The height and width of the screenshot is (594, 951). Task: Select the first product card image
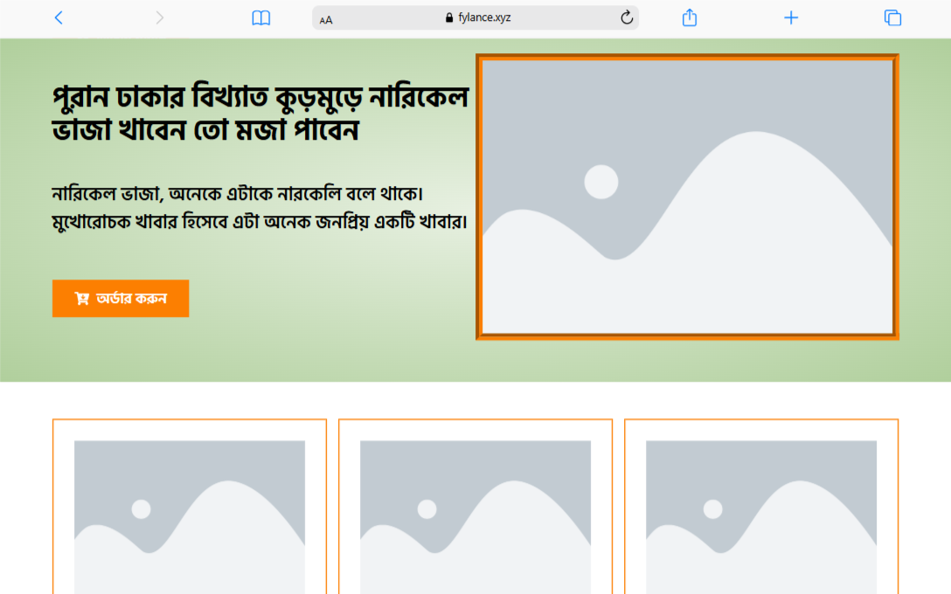click(x=190, y=517)
